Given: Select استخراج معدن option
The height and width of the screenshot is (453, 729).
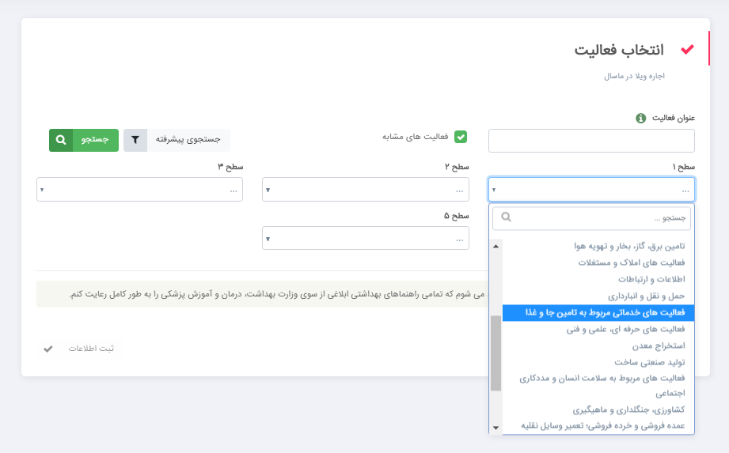Looking at the screenshot, I should pyautogui.click(x=598, y=345).
